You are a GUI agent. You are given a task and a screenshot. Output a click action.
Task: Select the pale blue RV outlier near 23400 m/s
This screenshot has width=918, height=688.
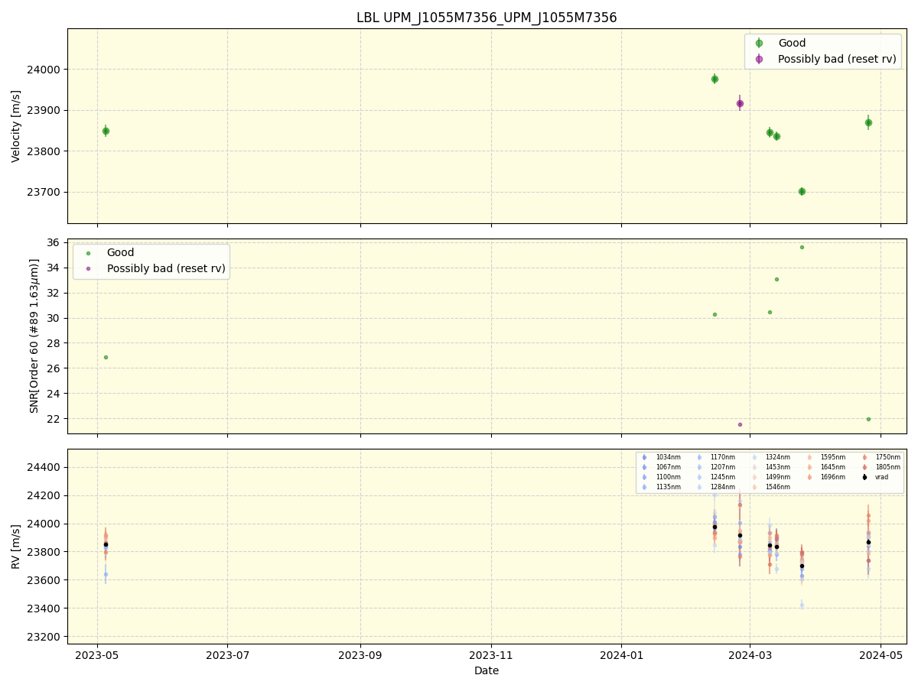pos(802,605)
